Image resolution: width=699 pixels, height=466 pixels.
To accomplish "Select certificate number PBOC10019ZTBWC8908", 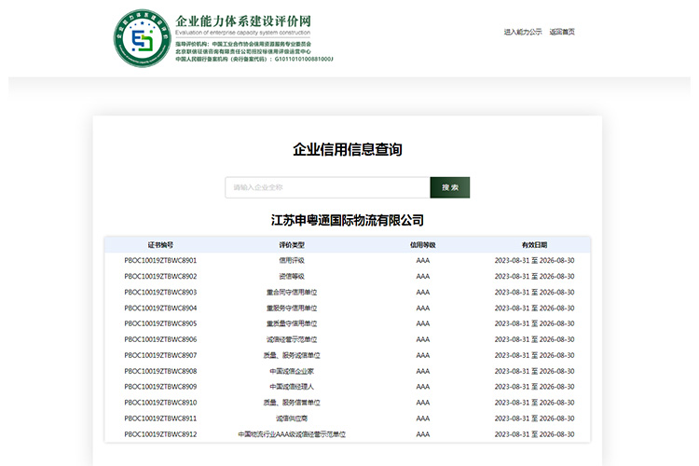I will 160,371.
